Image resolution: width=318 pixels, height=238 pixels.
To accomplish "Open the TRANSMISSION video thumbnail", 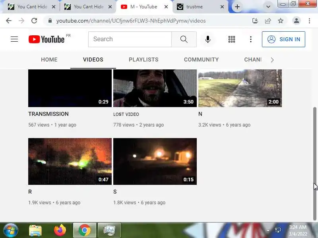I will pos(70,88).
